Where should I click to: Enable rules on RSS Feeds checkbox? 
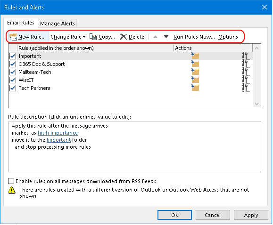click(11, 181)
